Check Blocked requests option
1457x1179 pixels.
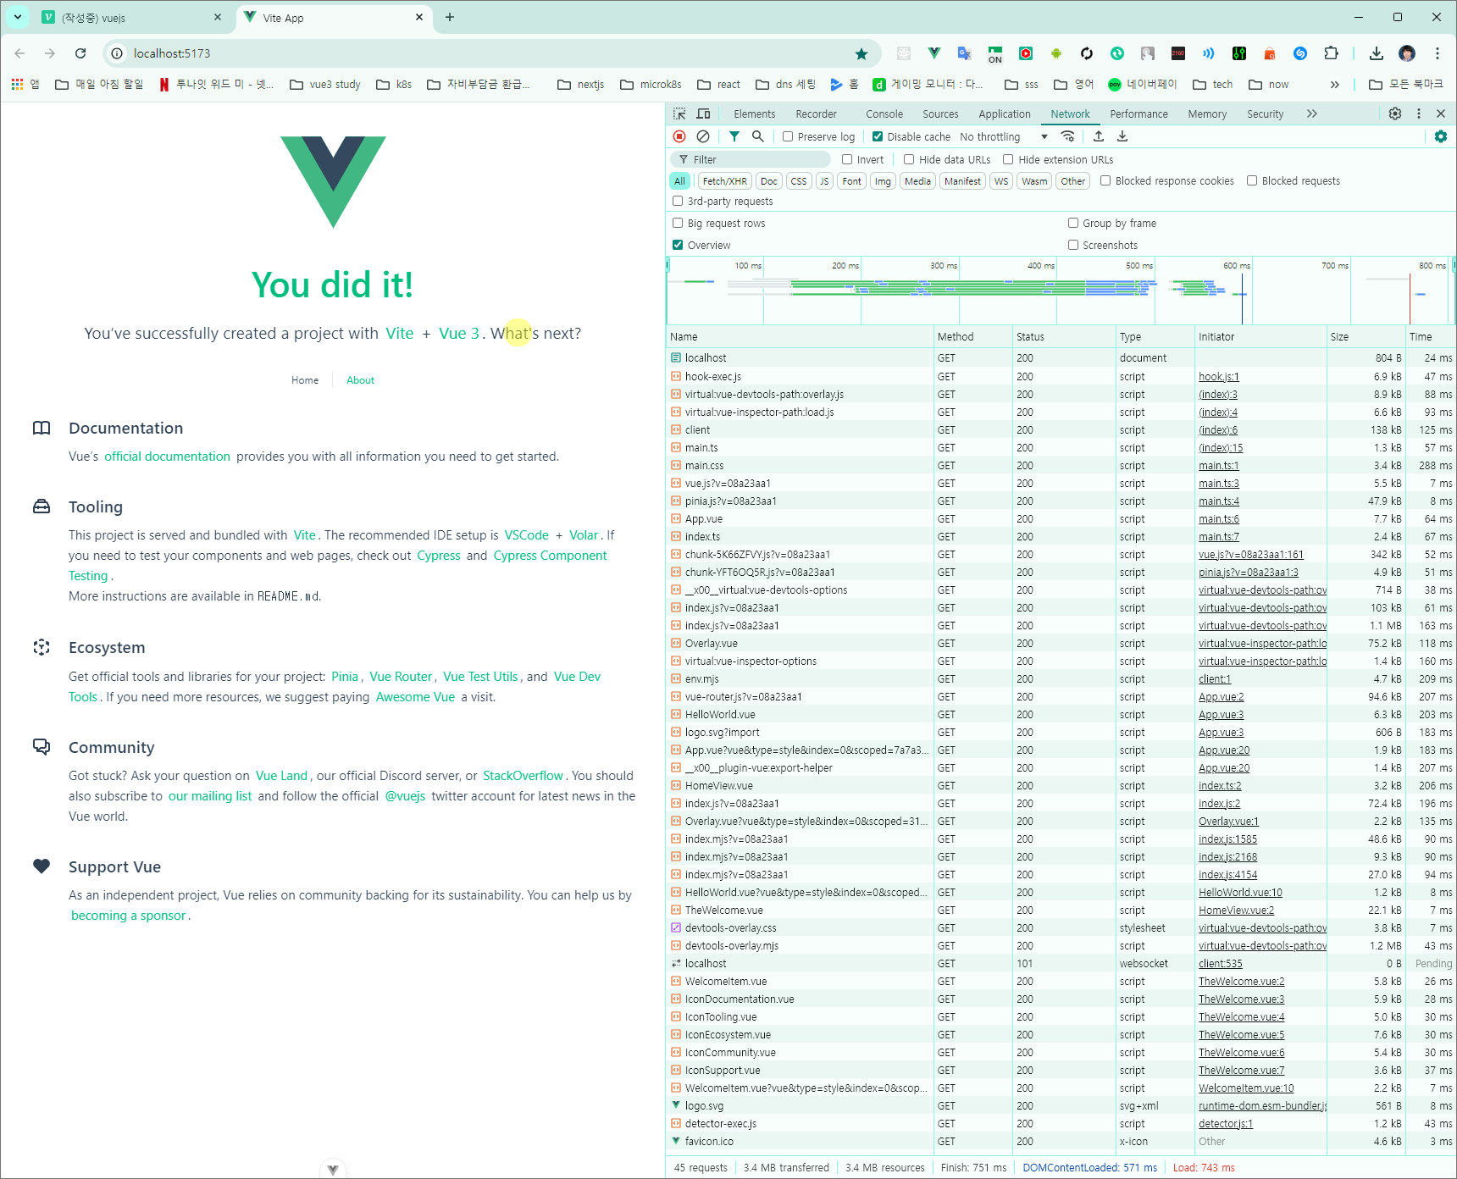(1252, 180)
